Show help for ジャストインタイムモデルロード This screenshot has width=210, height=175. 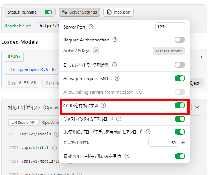(119, 119)
